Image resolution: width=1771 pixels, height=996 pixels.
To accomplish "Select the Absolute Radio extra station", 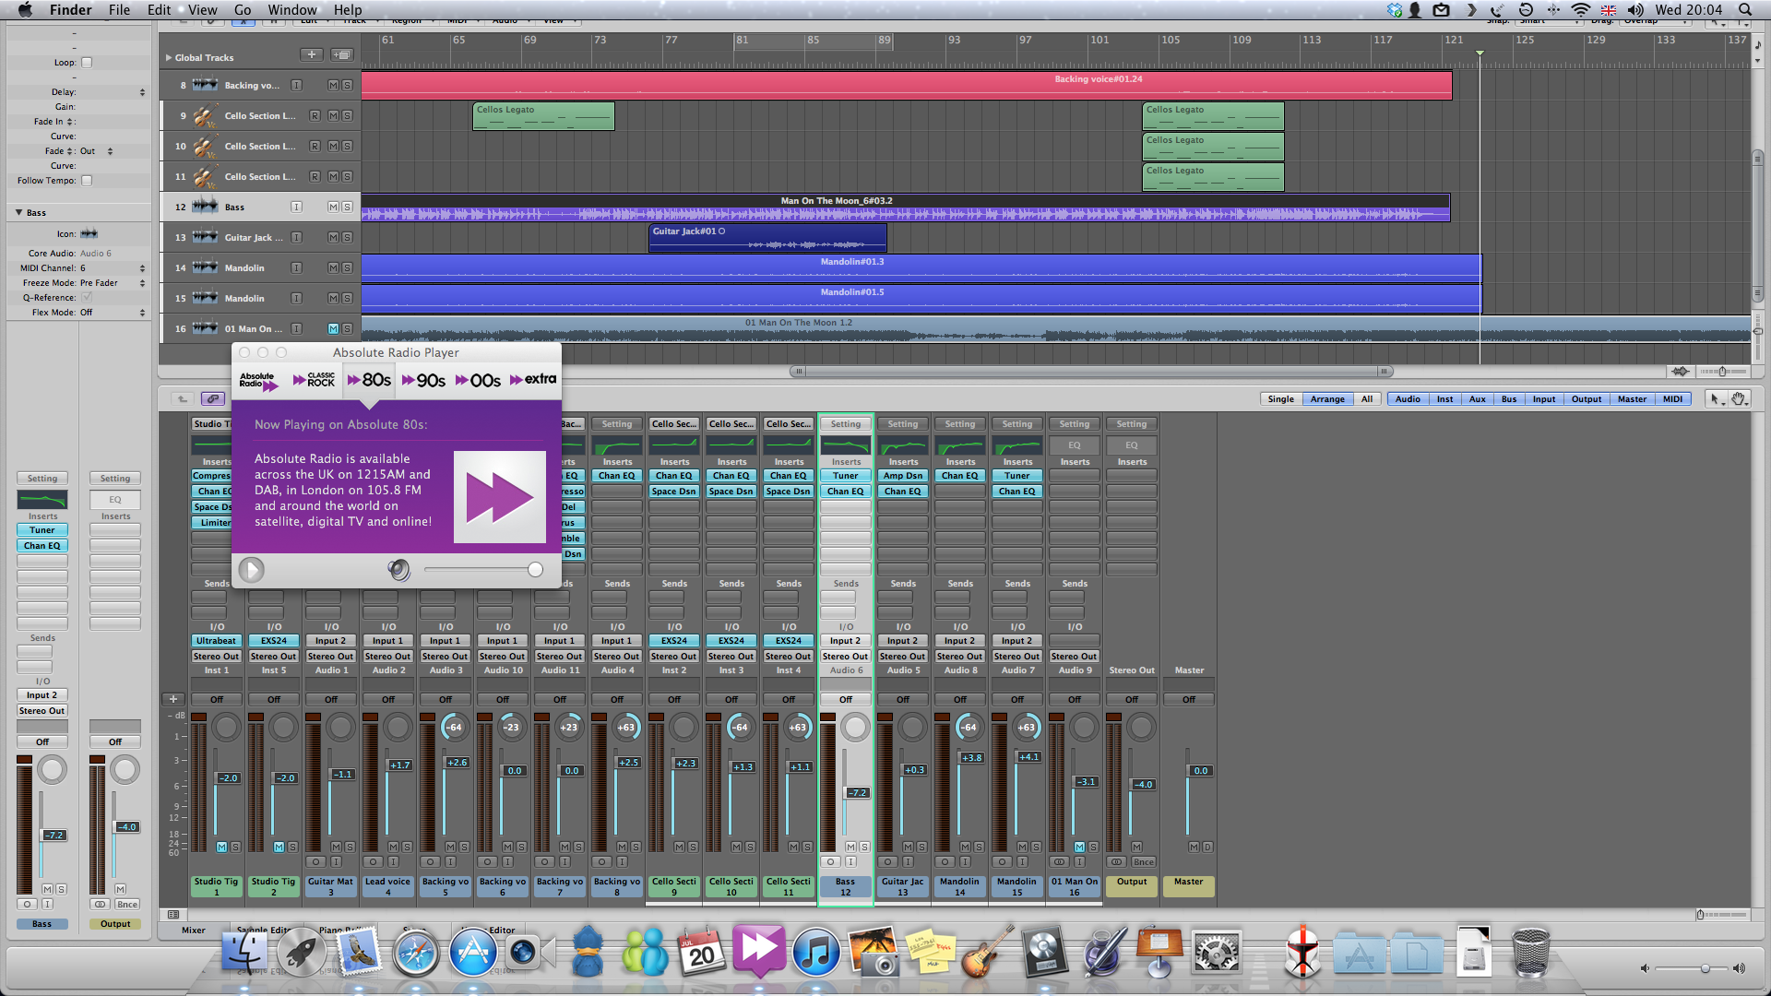I will point(533,379).
